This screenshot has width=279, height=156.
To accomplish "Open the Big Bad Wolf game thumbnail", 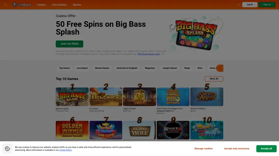I will (x=139, y=130).
